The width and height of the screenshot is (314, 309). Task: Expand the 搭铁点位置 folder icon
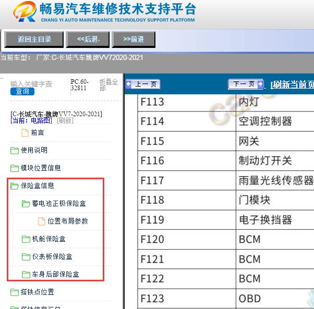(x=15, y=292)
